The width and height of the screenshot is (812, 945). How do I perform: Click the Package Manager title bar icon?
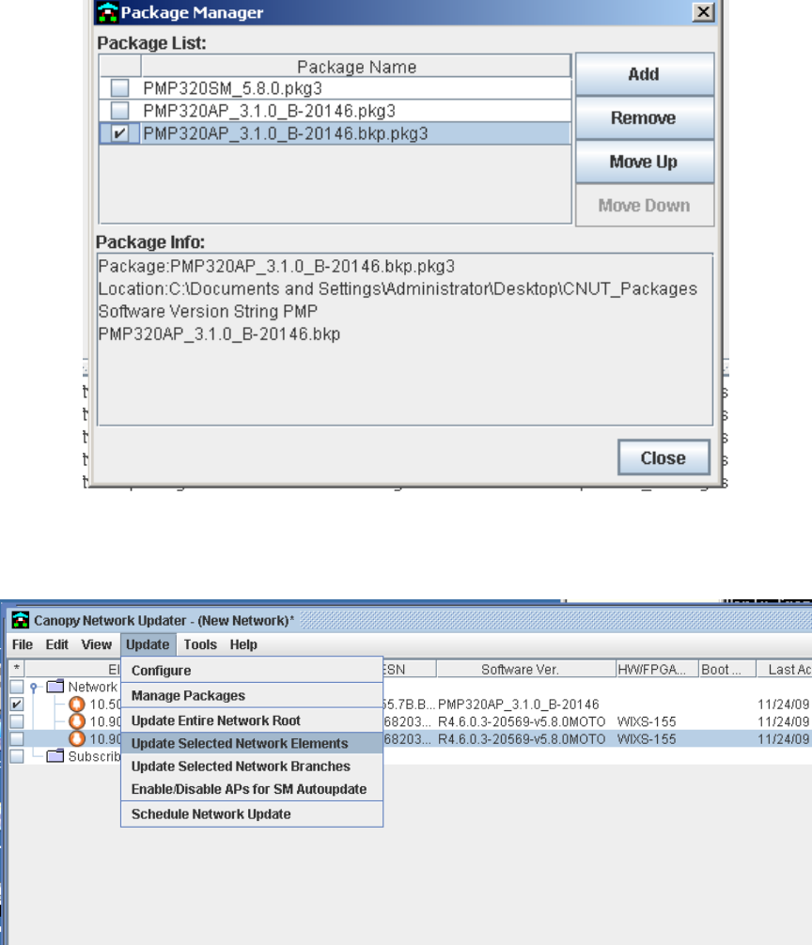click(x=107, y=12)
